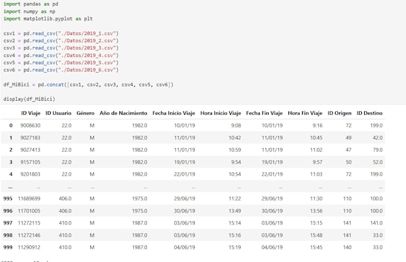Click birth year 1987.0 in row 997
The width and height of the screenshot is (406, 262).
pyautogui.click(x=139, y=223)
